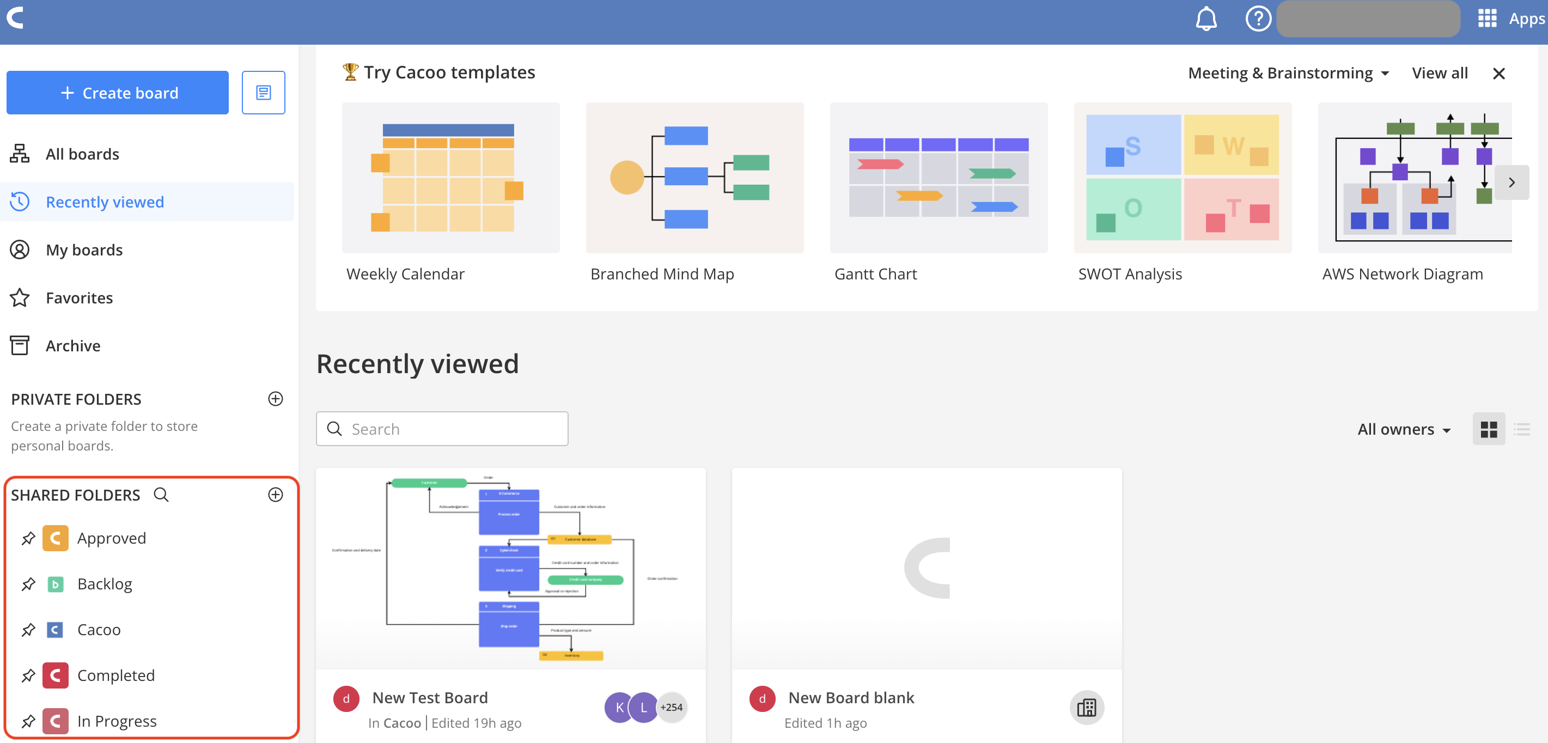Pin the Approved shared folder
This screenshot has width=1548, height=743.
click(x=28, y=539)
